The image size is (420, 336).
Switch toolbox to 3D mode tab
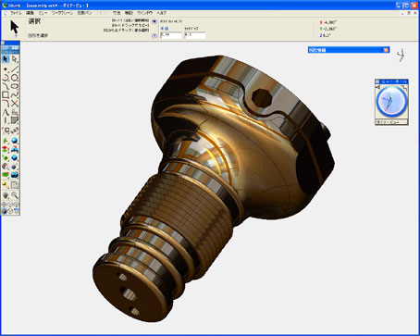[15, 48]
